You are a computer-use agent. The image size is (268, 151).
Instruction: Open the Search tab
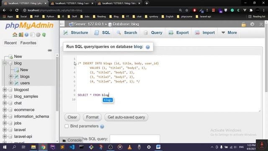127,33
